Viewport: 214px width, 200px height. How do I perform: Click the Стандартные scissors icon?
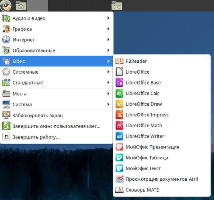point(6,82)
